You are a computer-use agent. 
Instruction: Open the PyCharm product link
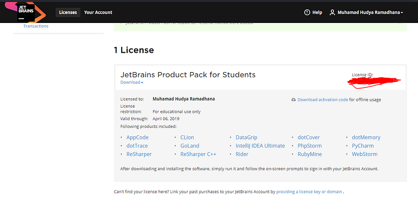click(x=363, y=146)
